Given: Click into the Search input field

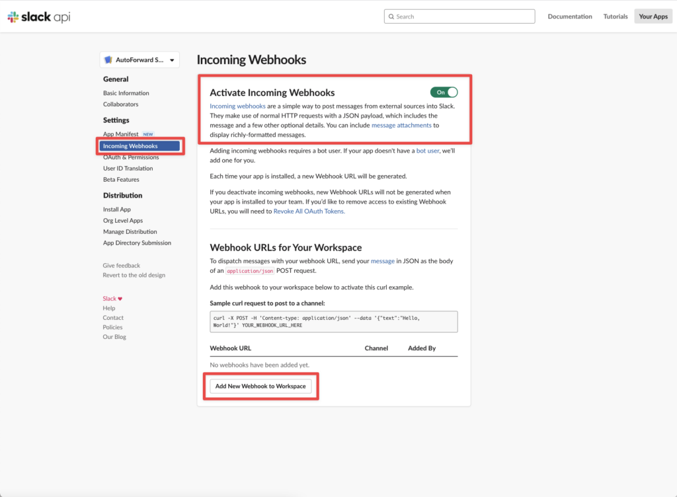Looking at the screenshot, I should [x=459, y=17].
